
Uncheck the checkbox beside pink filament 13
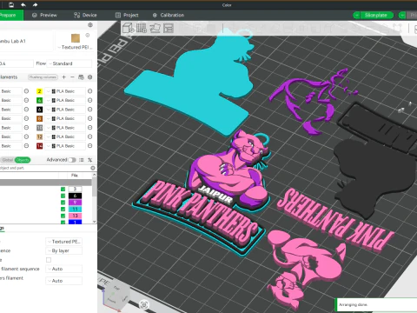pos(63,216)
